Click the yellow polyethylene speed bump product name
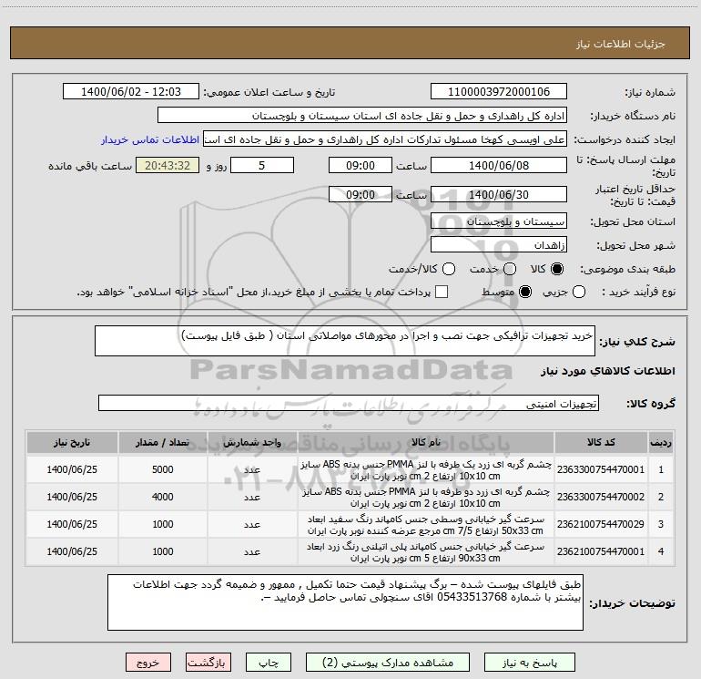The height and width of the screenshot is (679, 701). tap(426, 552)
